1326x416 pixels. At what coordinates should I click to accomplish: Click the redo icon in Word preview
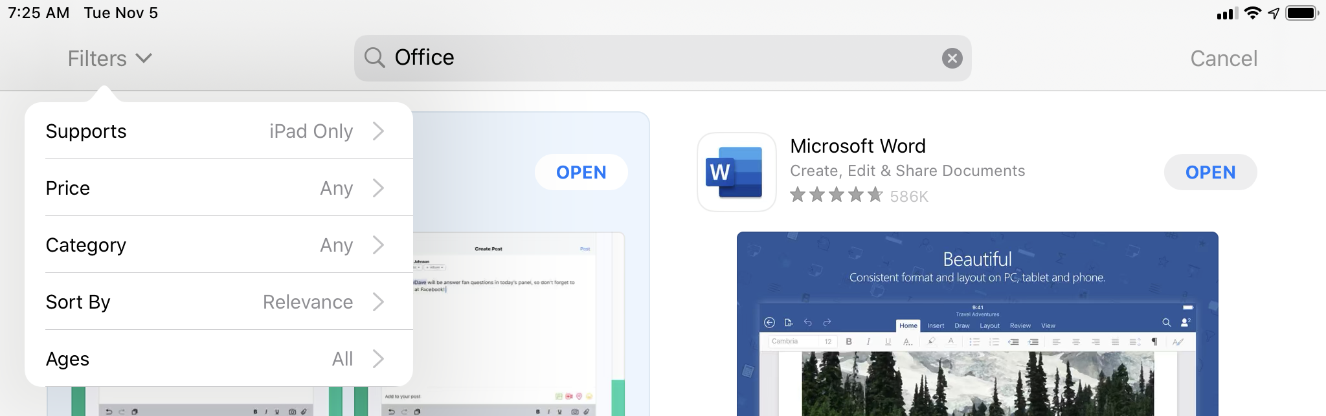827,322
